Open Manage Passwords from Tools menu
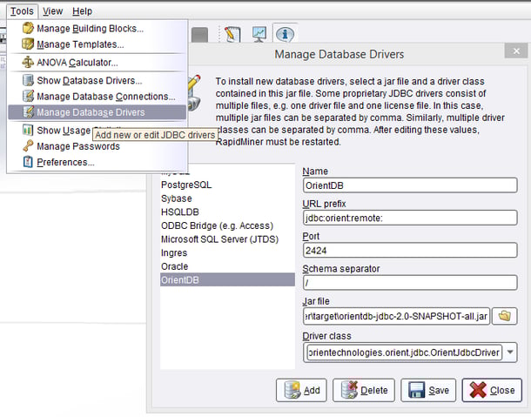Viewport: 531px width, 417px height. [x=77, y=146]
